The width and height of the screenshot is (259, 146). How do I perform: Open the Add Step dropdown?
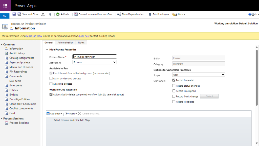coord(54,113)
